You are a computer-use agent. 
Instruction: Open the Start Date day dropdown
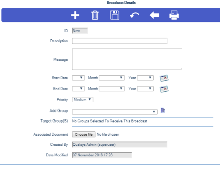(78, 78)
